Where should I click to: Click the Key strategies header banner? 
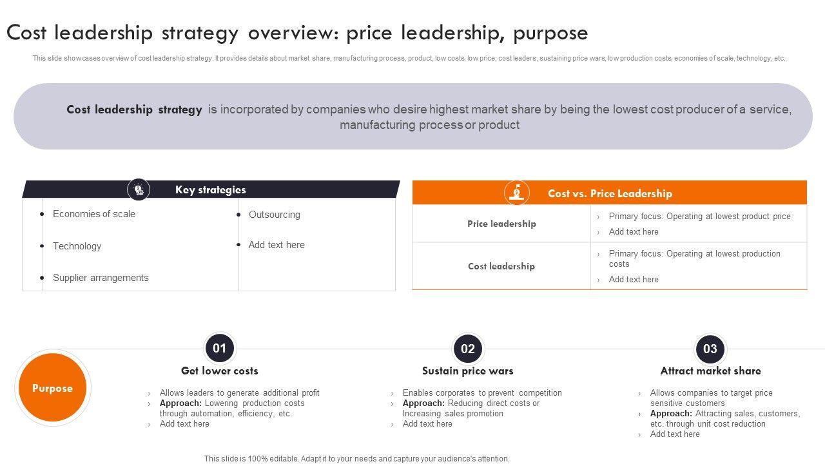210,189
